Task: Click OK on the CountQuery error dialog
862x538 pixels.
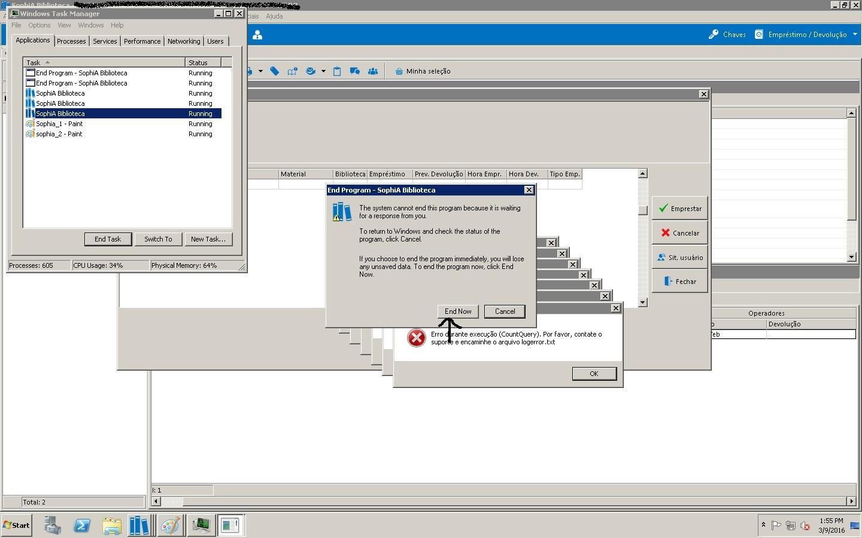Action: pyautogui.click(x=594, y=374)
